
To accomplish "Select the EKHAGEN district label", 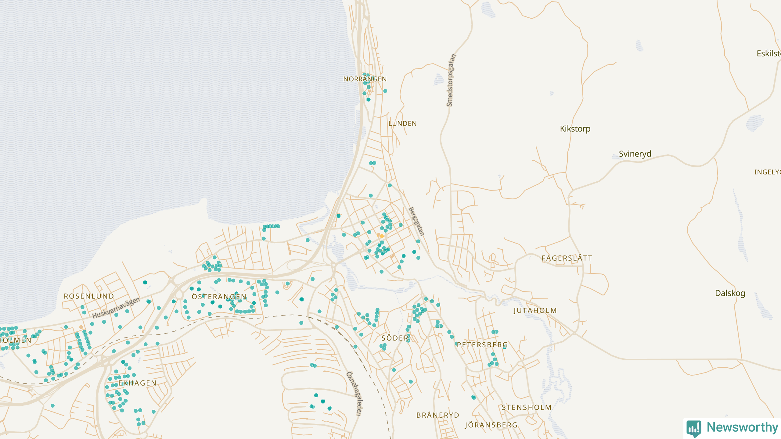I will pos(137,383).
